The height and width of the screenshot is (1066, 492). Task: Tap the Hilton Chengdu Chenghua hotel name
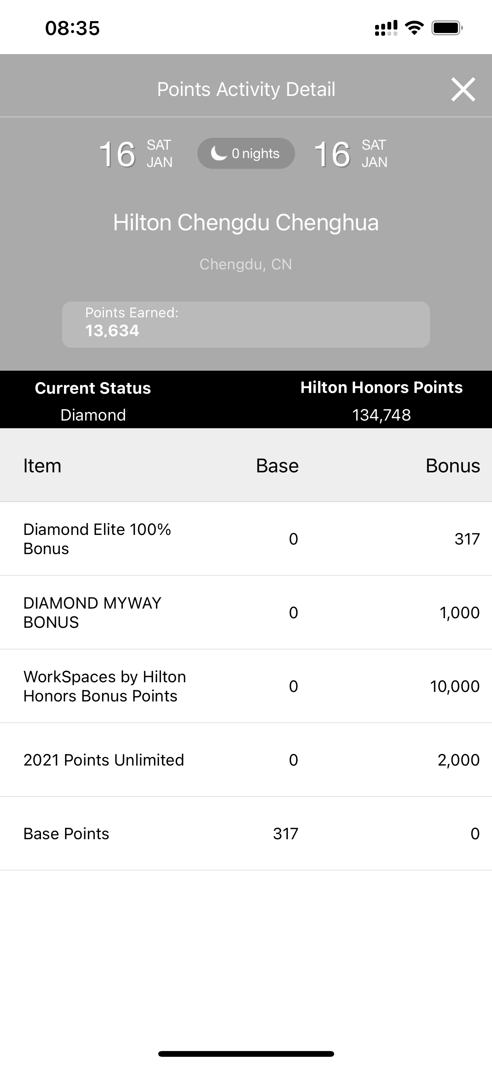(246, 222)
